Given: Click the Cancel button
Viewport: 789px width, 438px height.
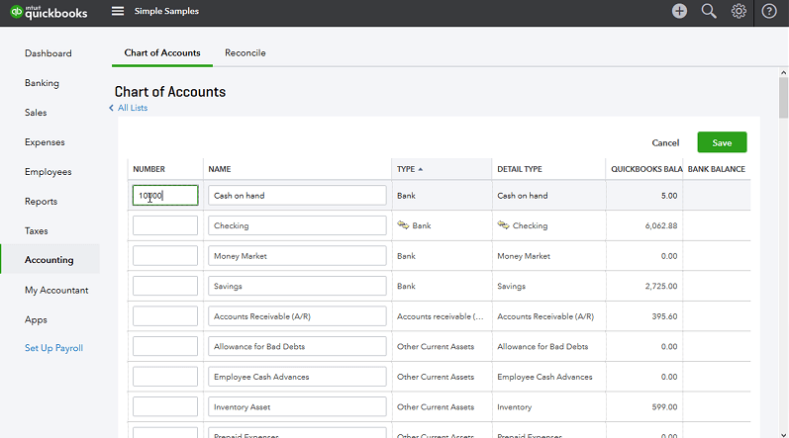Looking at the screenshot, I should tap(665, 143).
